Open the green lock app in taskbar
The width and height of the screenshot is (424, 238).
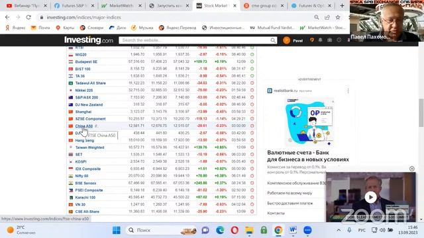(x=264, y=230)
